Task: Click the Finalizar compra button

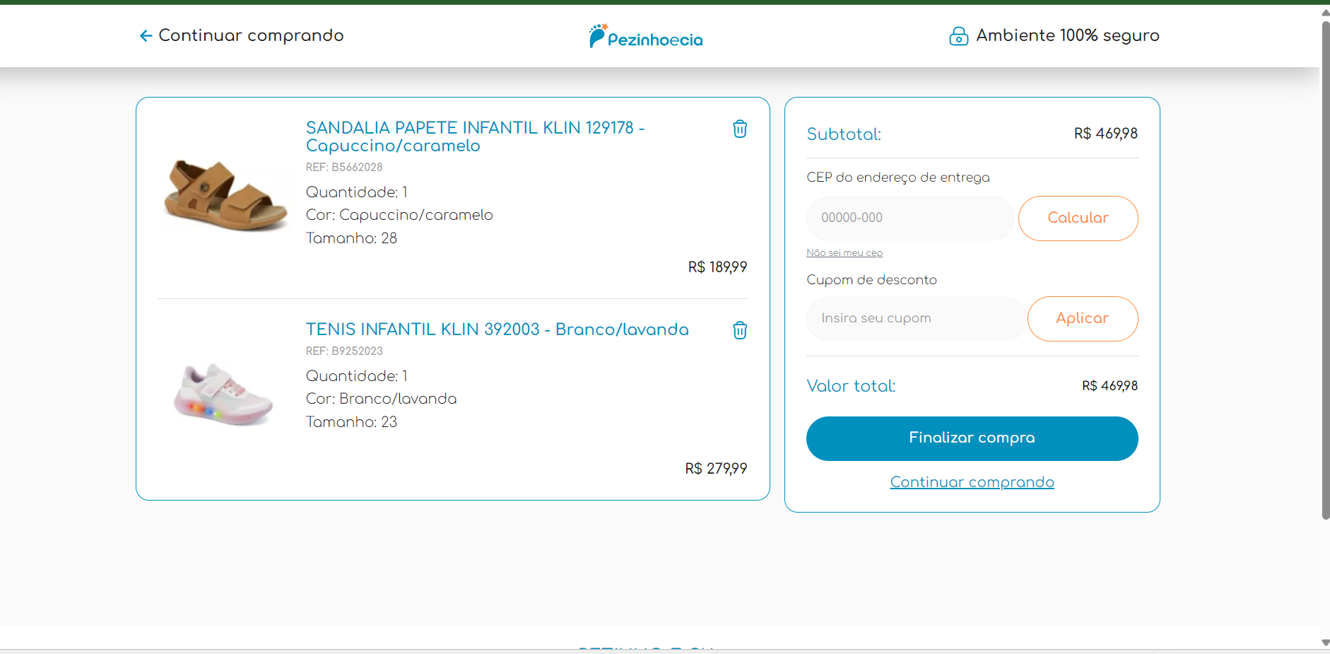Action: tap(972, 438)
